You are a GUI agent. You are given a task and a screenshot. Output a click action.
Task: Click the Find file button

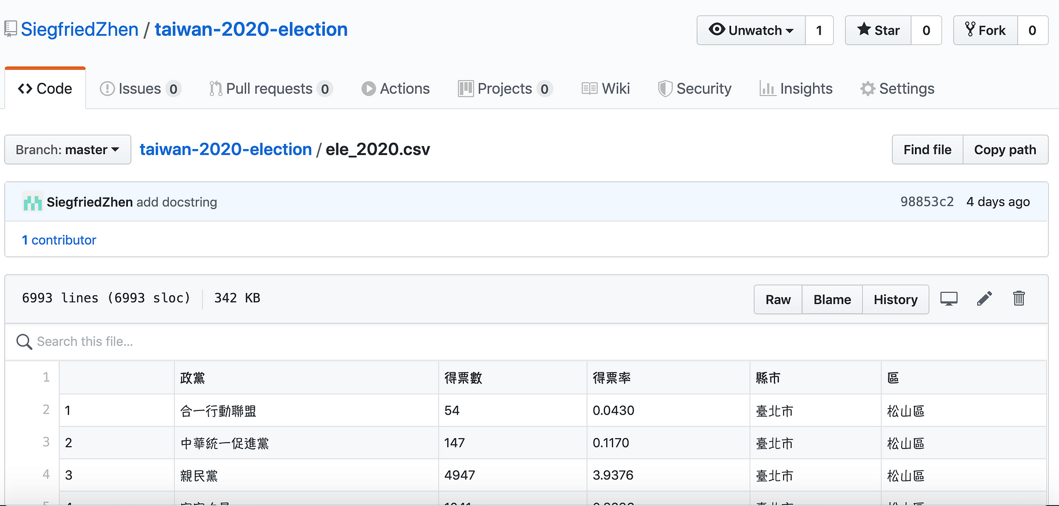(928, 150)
